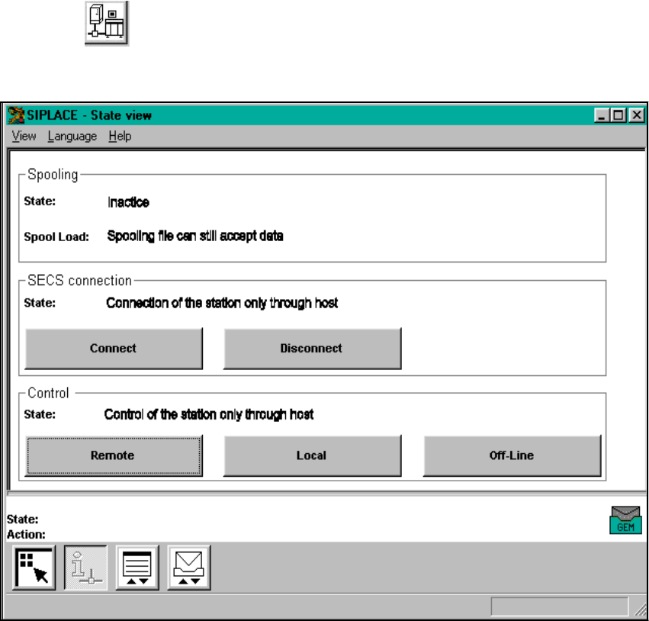This screenshot has width=649, height=621.
Task: Click the 'SECS connection' group label
Action: [x=79, y=281]
